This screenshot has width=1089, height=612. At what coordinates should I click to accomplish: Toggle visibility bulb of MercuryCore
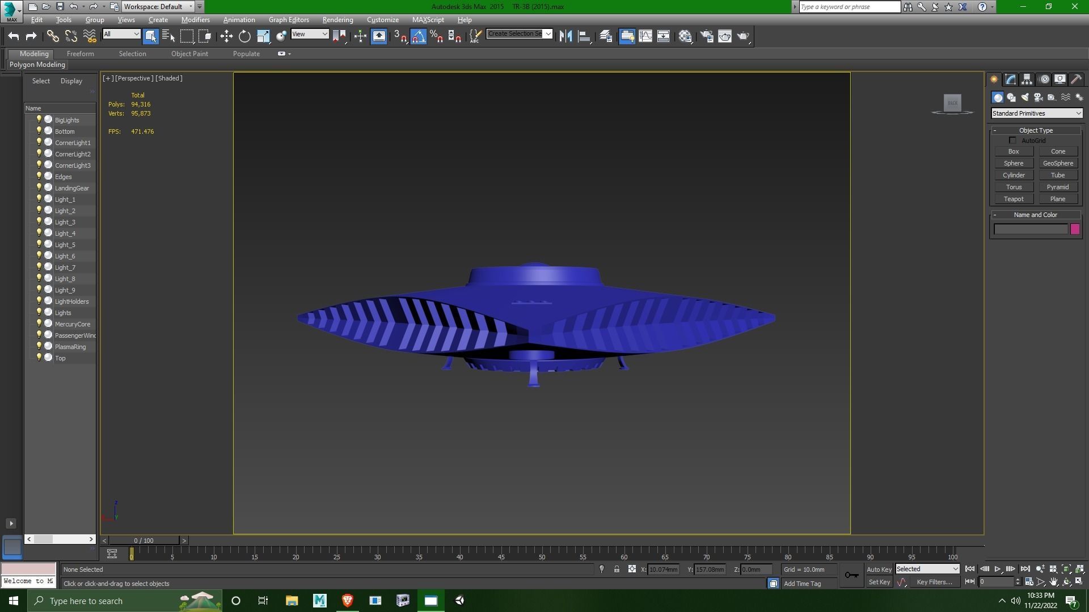point(39,324)
